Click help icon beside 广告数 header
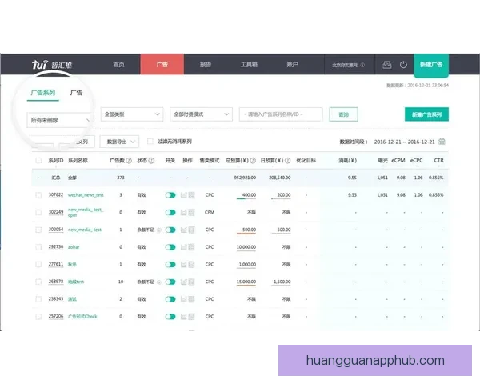Image resolution: width=480 pixels, height=384 pixels. click(x=129, y=161)
